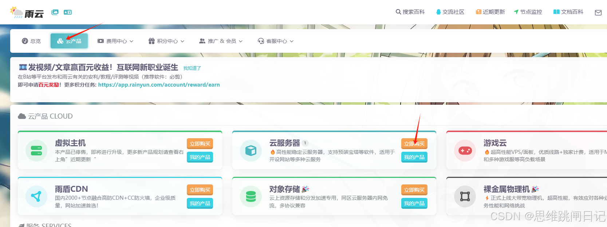607x227 pixels.
Task: Click the 对象存储 database icon
Action: [251, 197]
